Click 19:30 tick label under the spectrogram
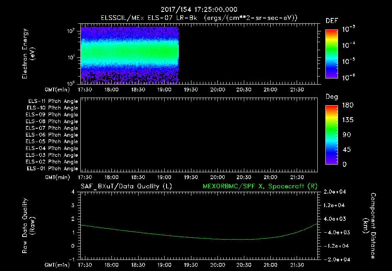 [x=191, y=90]
